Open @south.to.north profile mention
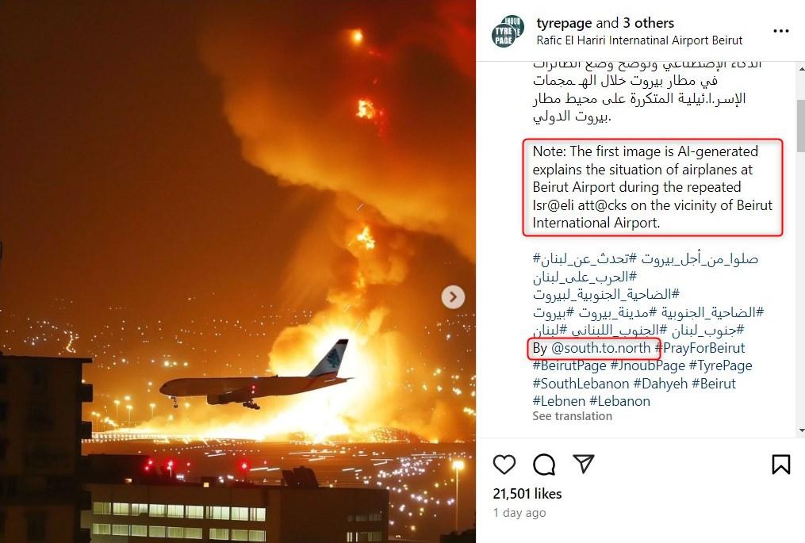 tap(600, 348)
